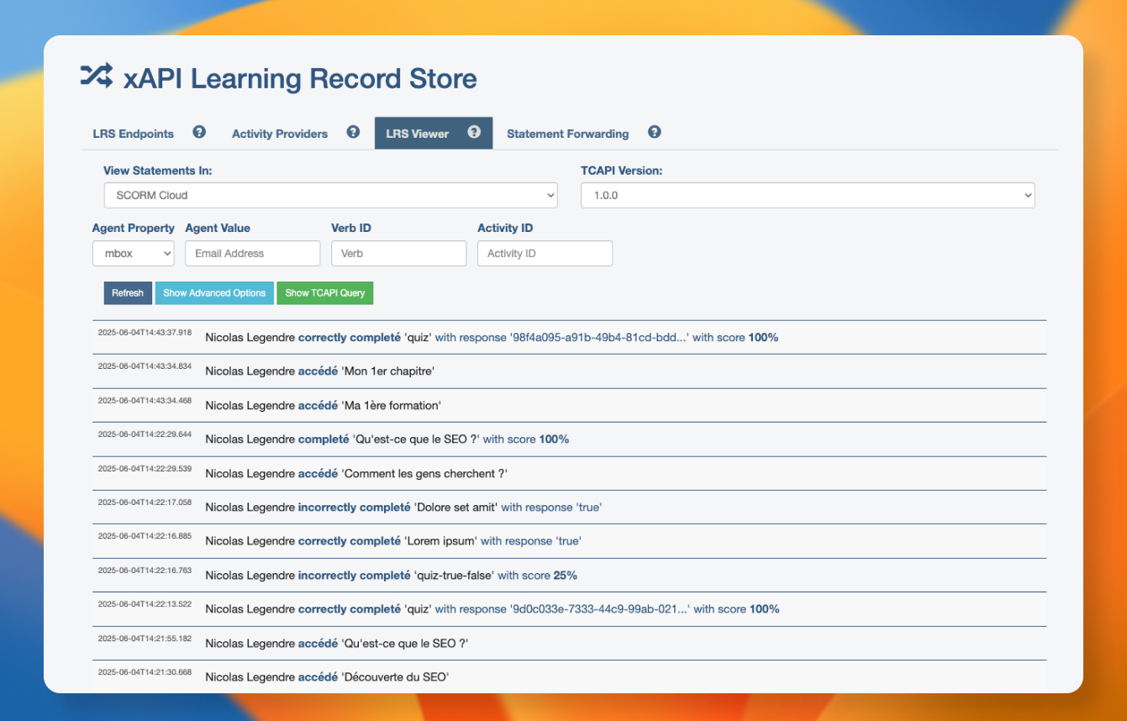
Task: Open the TCAPI Version dropdown
Action: click(807, 195)
